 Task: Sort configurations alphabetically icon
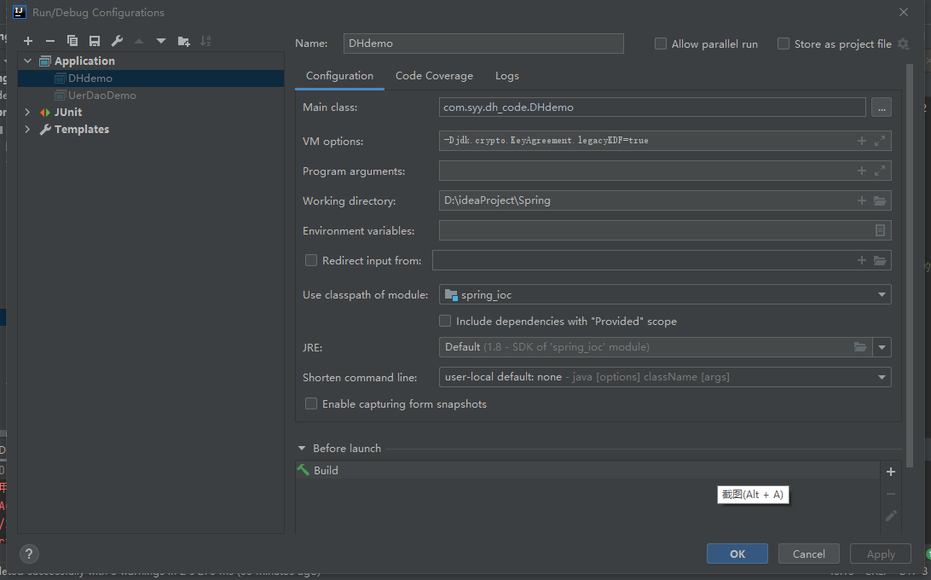point(205,41)
